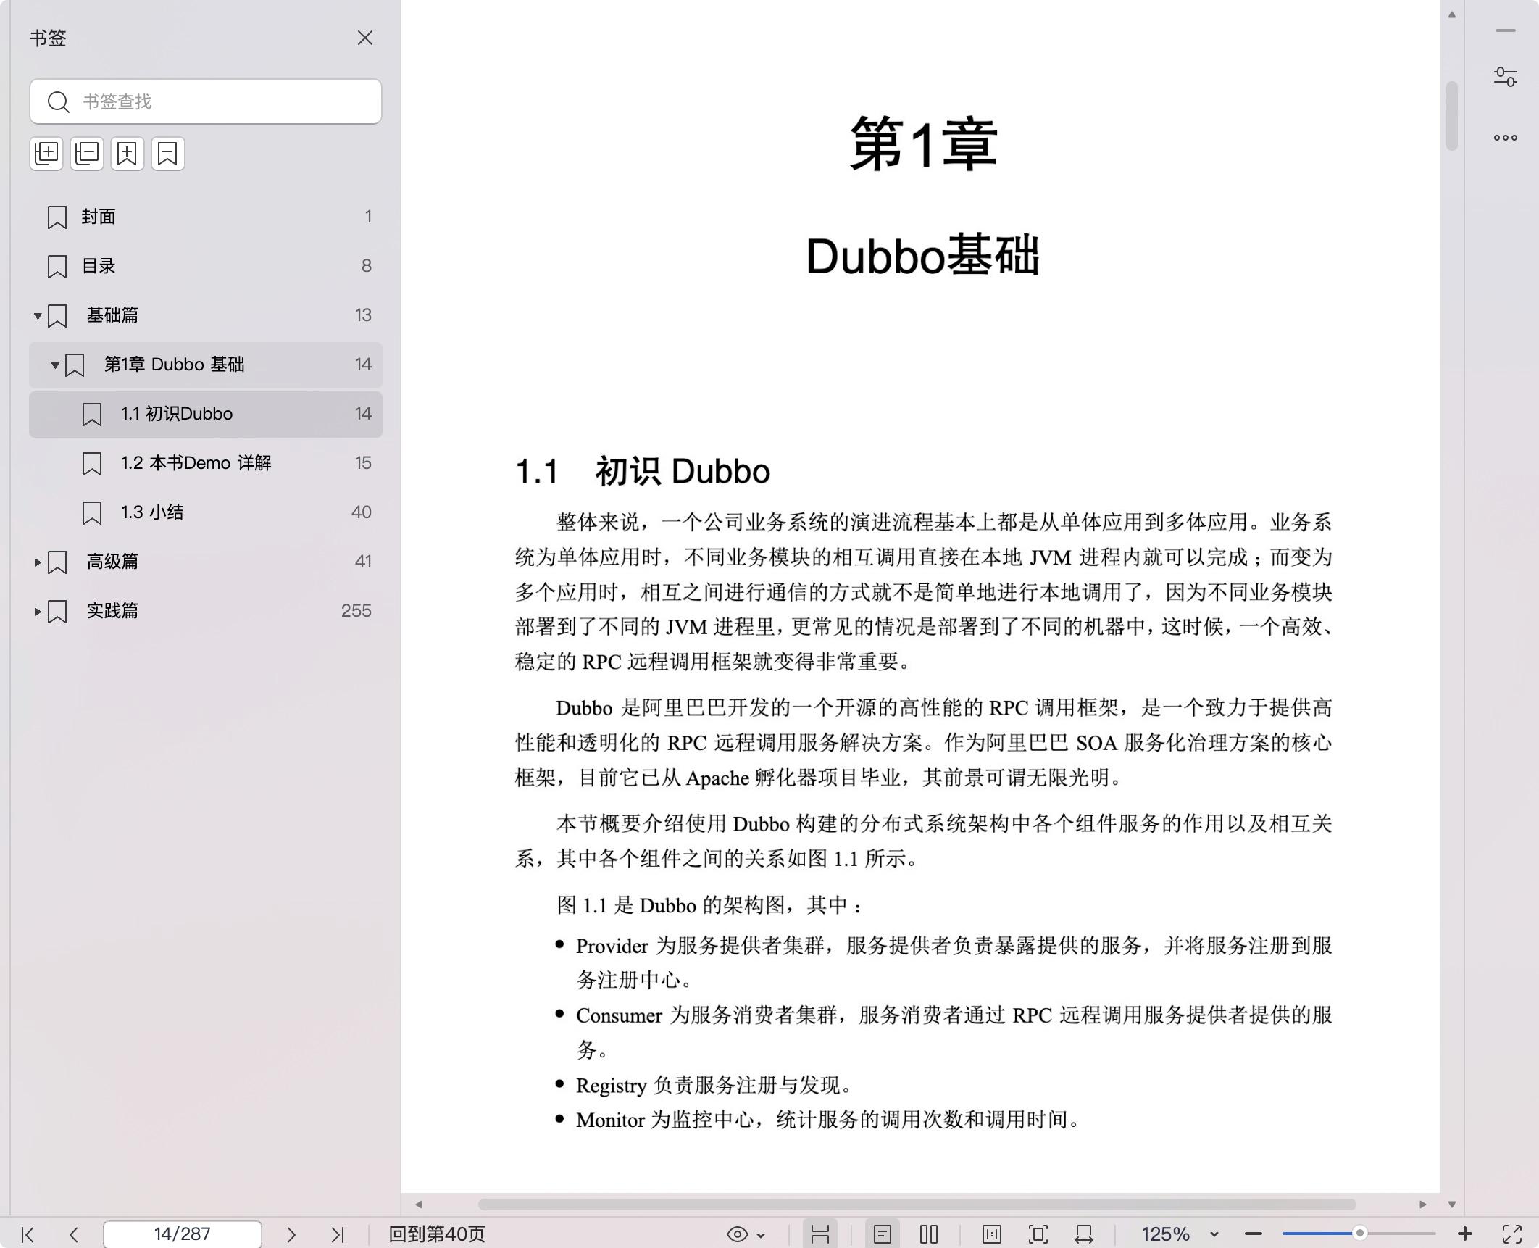Click the zoom slider handle
This screenshot has width=1539, height=1248.
[x=1360, y=1234]
